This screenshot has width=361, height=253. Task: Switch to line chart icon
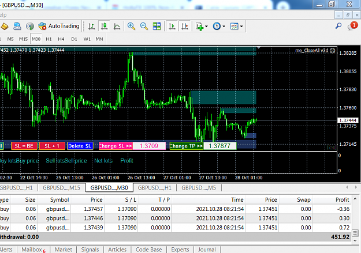117,26
